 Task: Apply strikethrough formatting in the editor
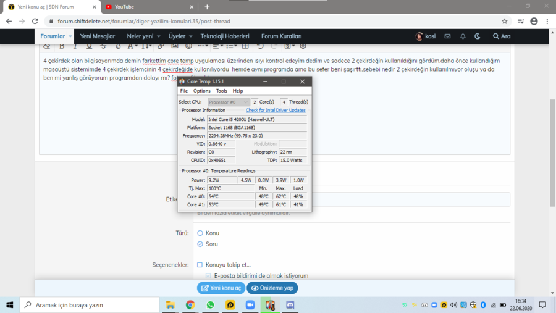click(x=103, y=46)
